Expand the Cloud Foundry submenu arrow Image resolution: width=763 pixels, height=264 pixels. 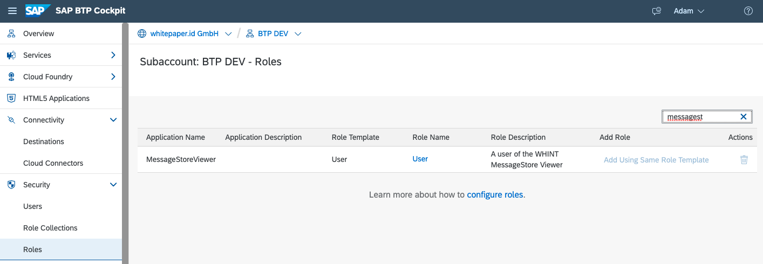pyautogui.click(x=113, y=77)
